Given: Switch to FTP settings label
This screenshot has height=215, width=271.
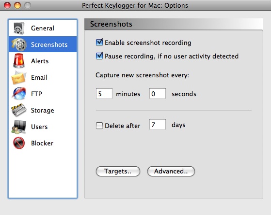Looking at the screenshot, I should click(36, 94).
